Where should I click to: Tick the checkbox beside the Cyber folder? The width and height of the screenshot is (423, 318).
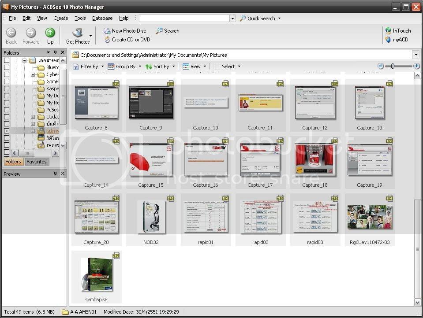click(x=7, y=74)
